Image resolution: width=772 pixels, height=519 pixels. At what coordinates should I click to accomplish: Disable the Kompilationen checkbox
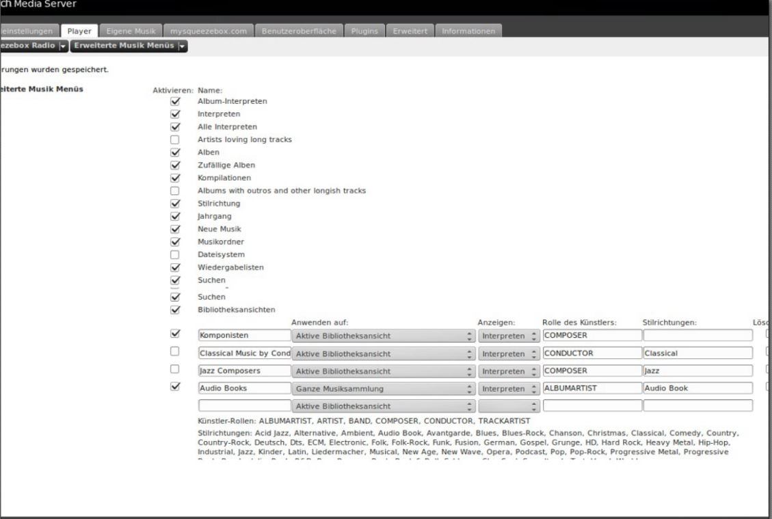(x=174, y=178)
